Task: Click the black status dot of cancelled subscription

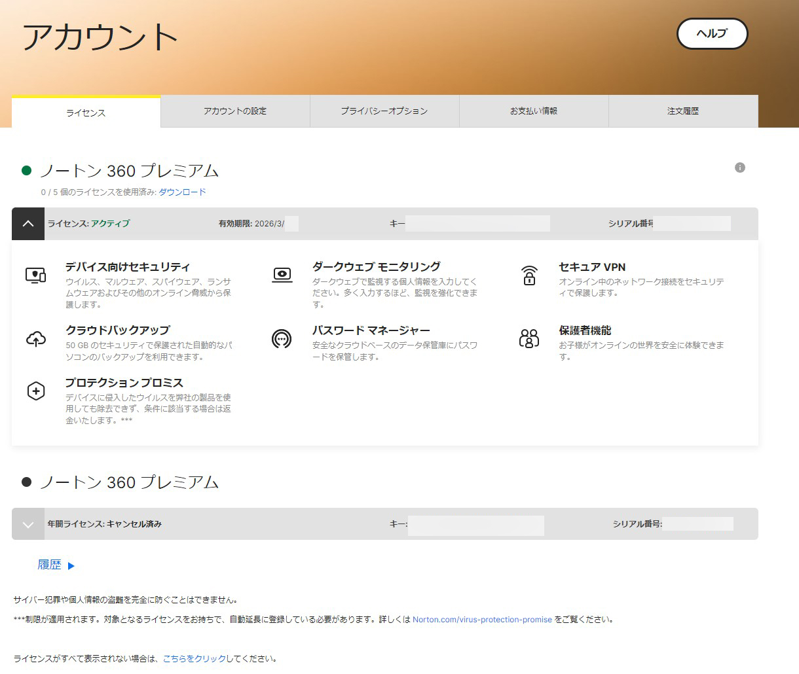Action: point(27,482)
